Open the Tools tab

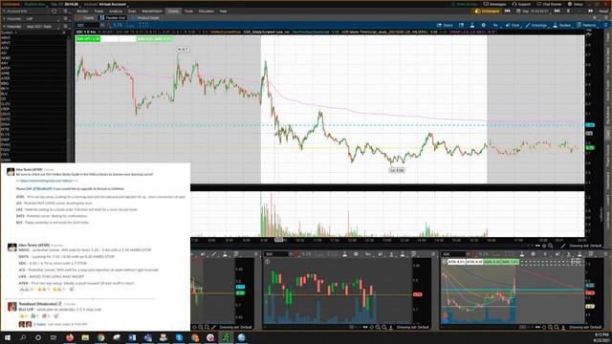[188, 11]
